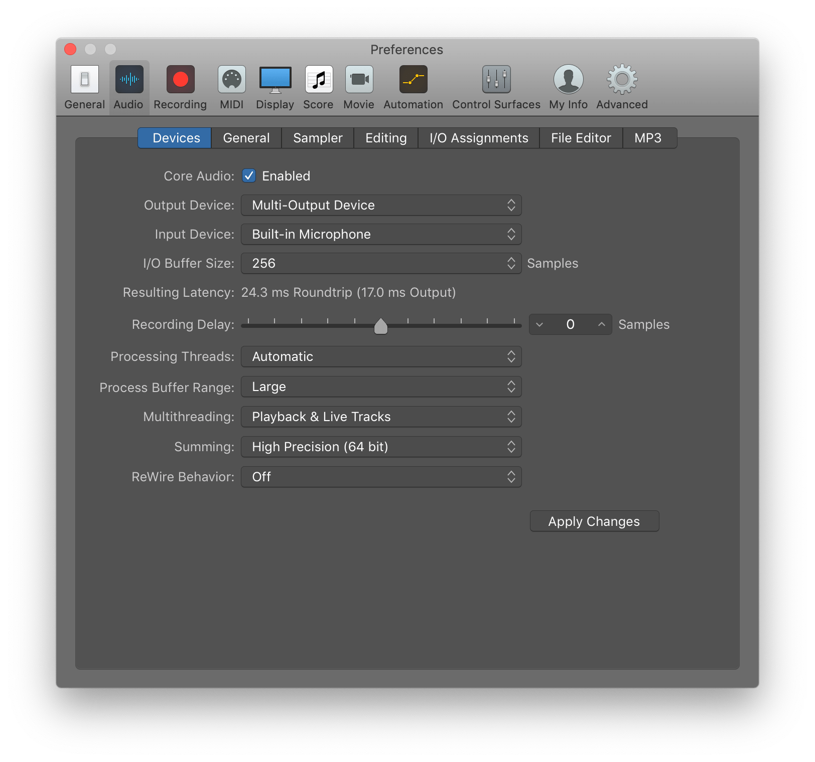Select the File Editor tab
This screenshot has height=762, width=815.
pos(580,137)
